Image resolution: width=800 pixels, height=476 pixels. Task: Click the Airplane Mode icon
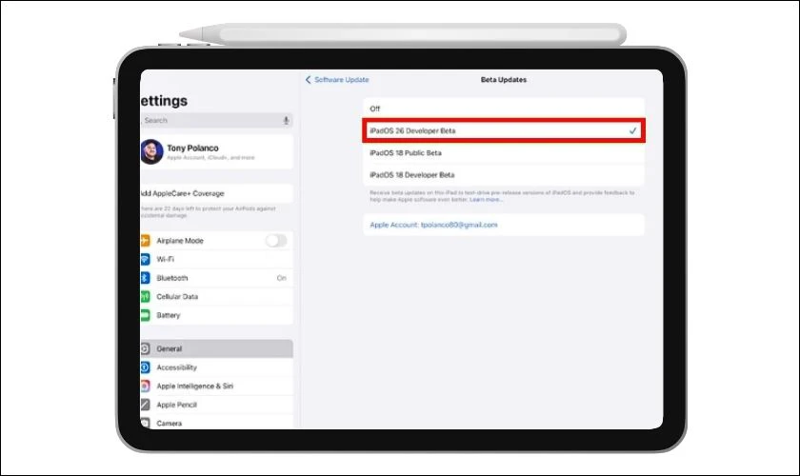click(x=145, y=240)
